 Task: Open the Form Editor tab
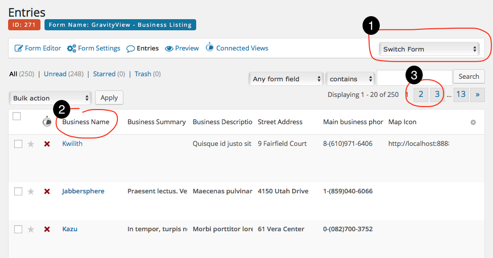38,48
